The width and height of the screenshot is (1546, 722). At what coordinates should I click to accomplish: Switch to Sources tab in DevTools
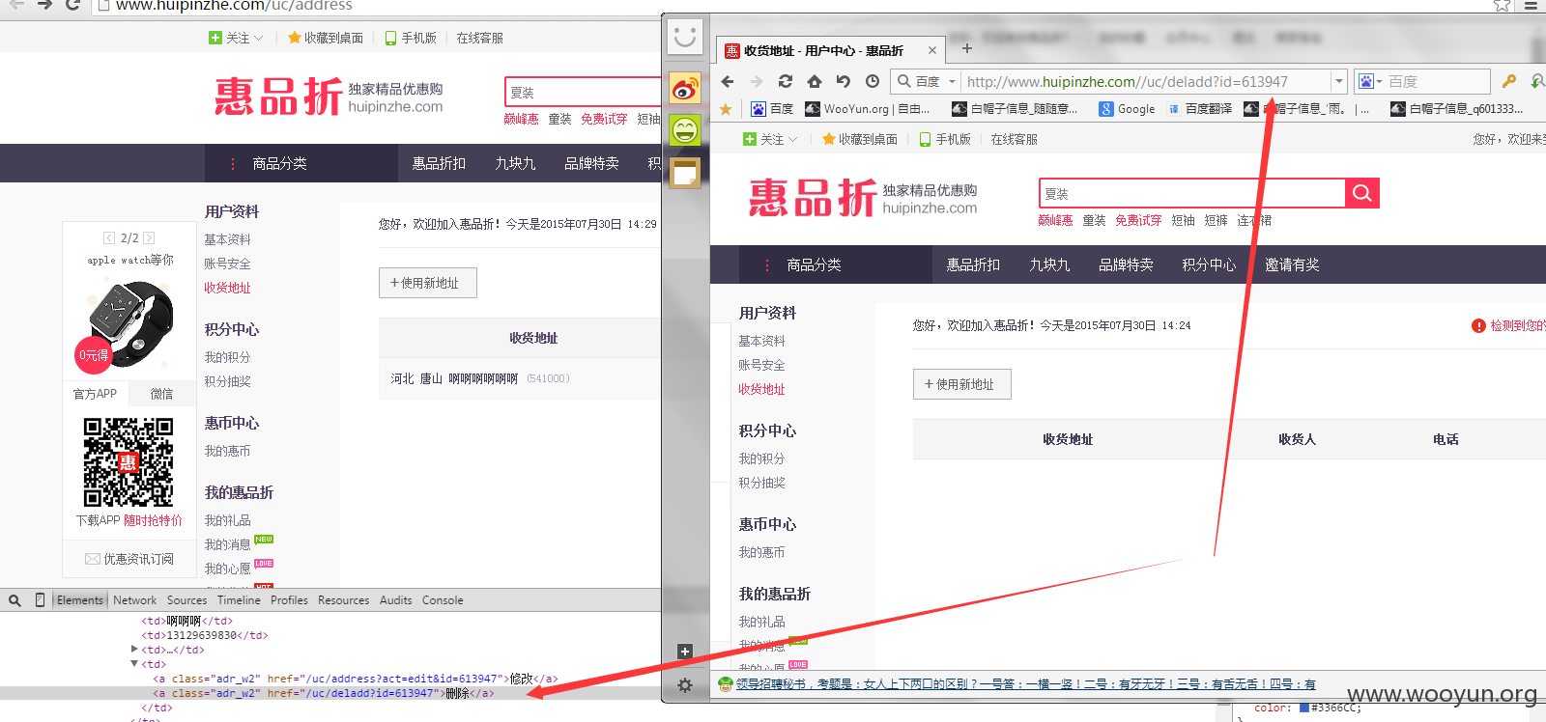pos(186,600)
